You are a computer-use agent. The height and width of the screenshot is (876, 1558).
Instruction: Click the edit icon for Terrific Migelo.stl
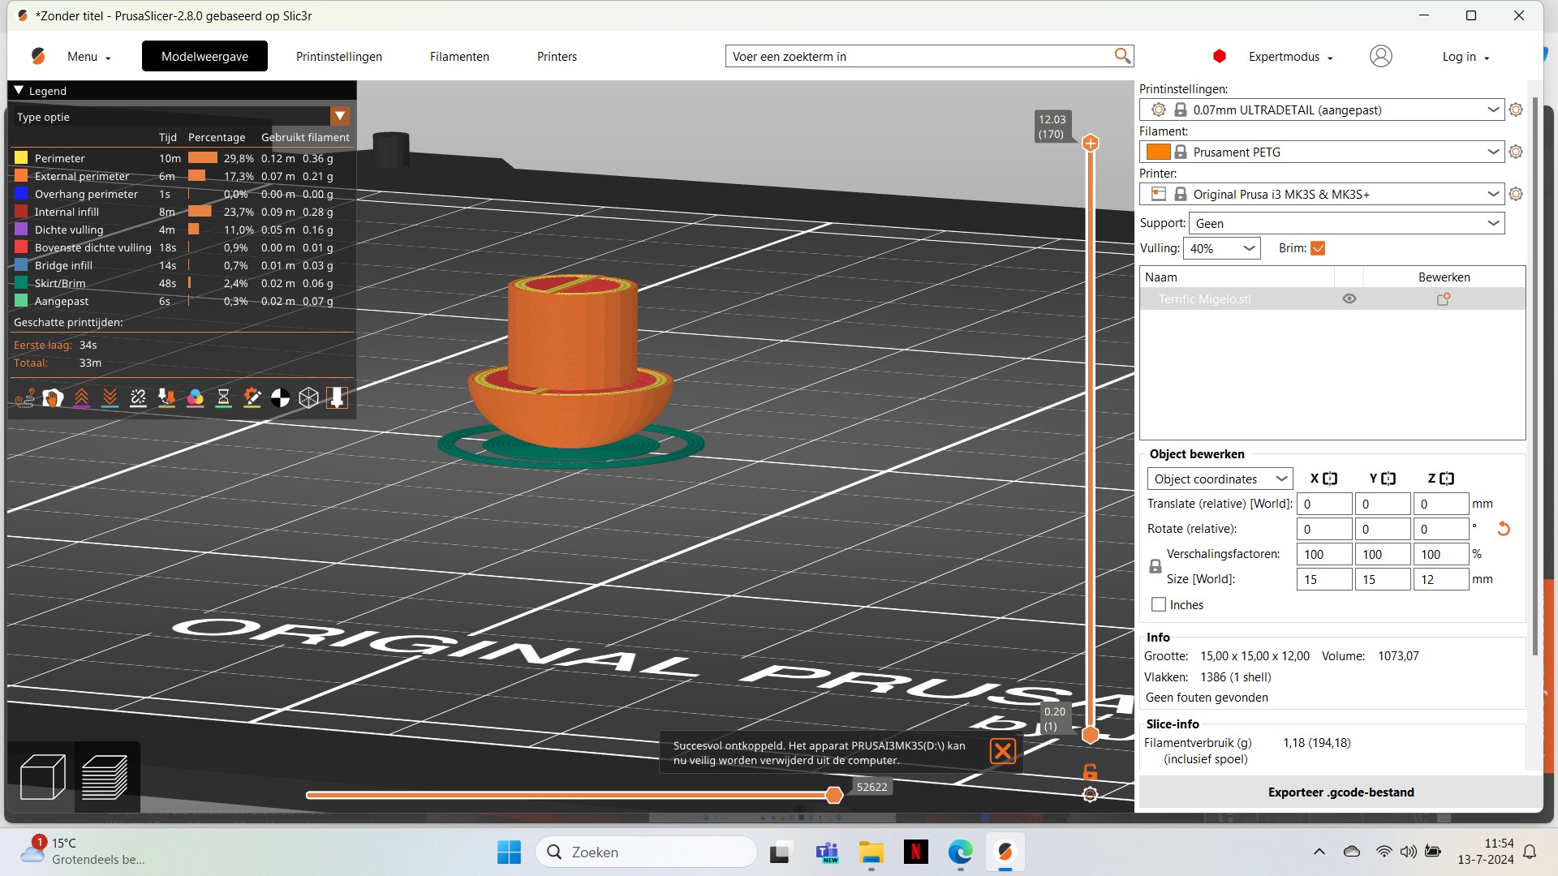(1444, 299)
